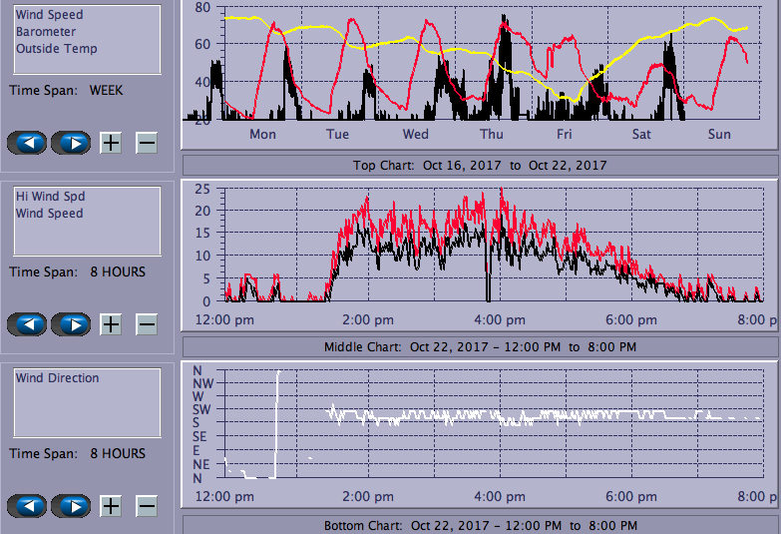Decrease the WEEK time span with minus
This screenshot has width=781, height=534.
[147, 143]
